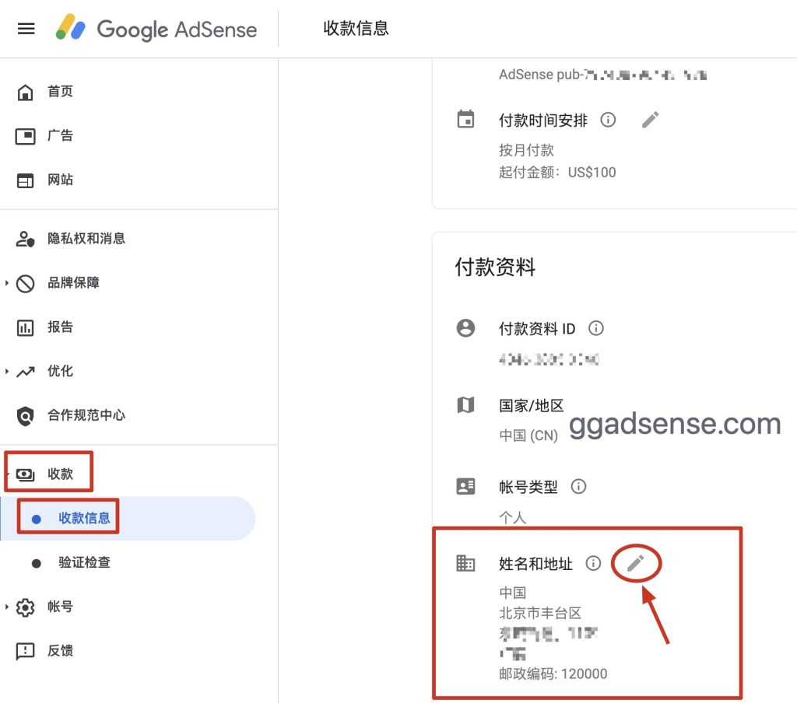Viewport: 797px width, 703px height.
Task: Open 品牌保障 blocking controls icon
Action: (x=25, y=283)
